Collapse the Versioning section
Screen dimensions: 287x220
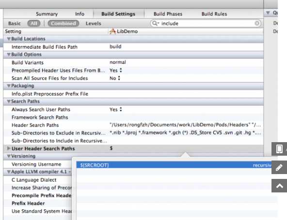coord(9,156)
